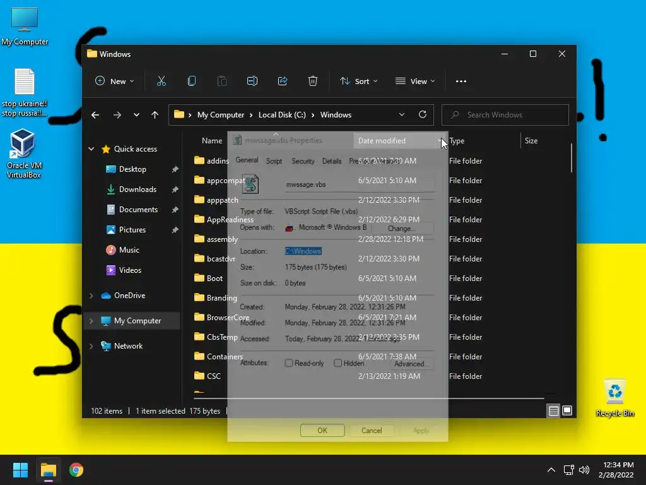Expand the Network tree node
This screenshot has width=646, height=485.
point(91,346)
